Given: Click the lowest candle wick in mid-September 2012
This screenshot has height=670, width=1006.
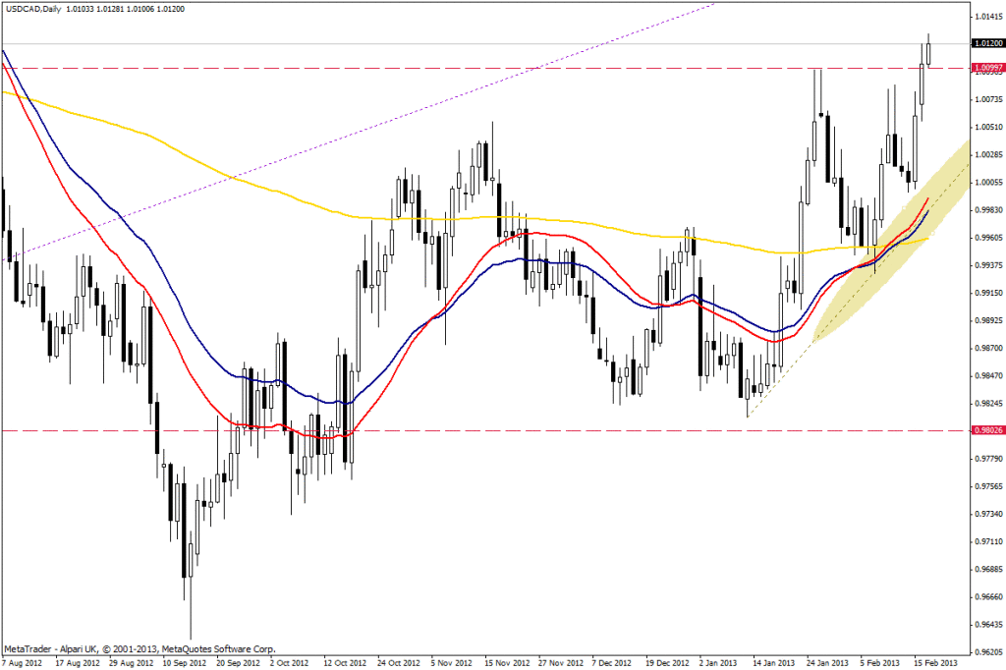Looking at the screenshot, I should (191, 619).
